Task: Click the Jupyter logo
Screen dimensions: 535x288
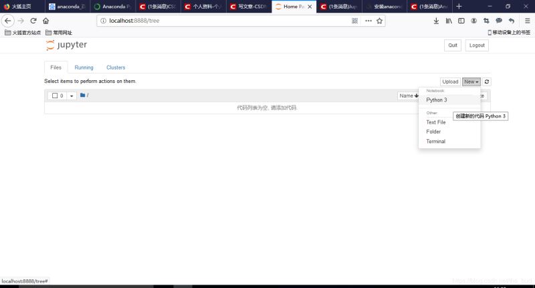Action: [66, 45]
